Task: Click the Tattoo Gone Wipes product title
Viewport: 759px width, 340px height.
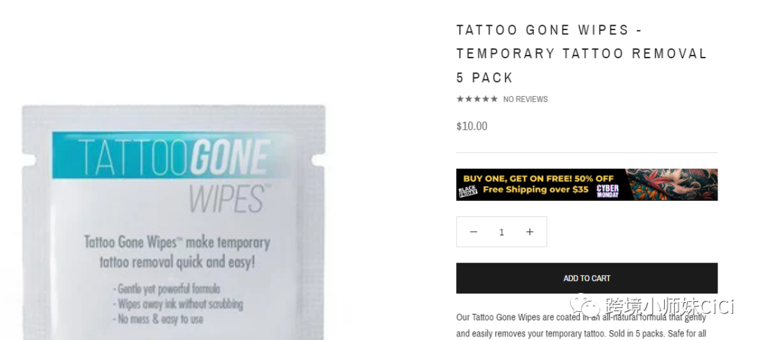Action: coord(582,53)
